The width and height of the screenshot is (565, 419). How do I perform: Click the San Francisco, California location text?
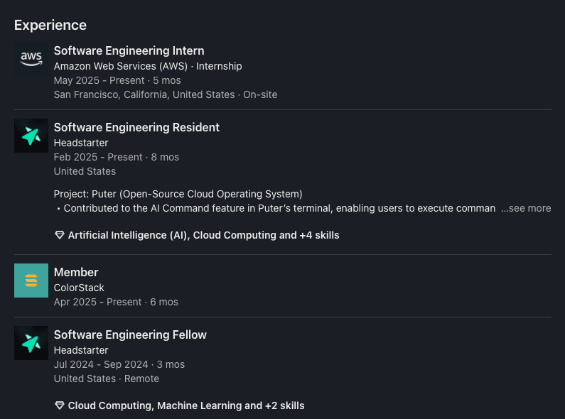[144, 94]
